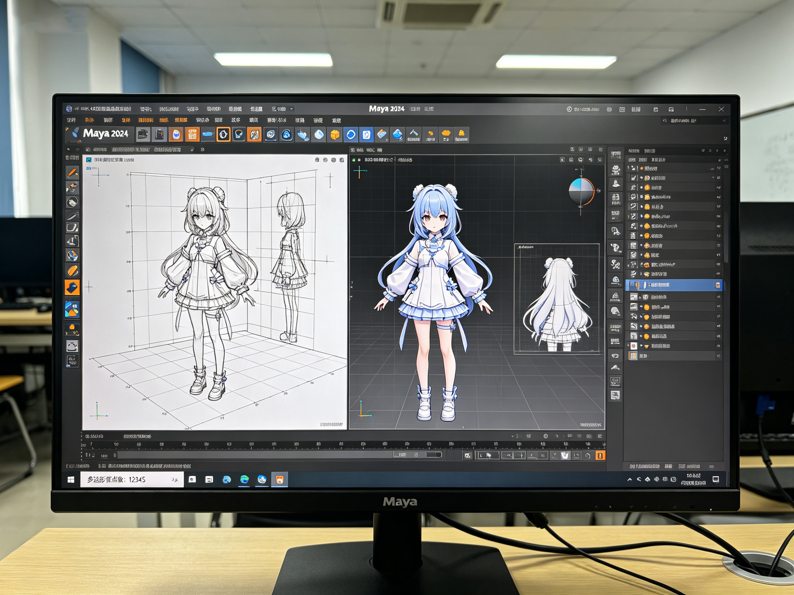The width and height of the screenshot is (794, 595).
Task: Click the orange basket shelf icon
Action: click(x=445, y=135)
